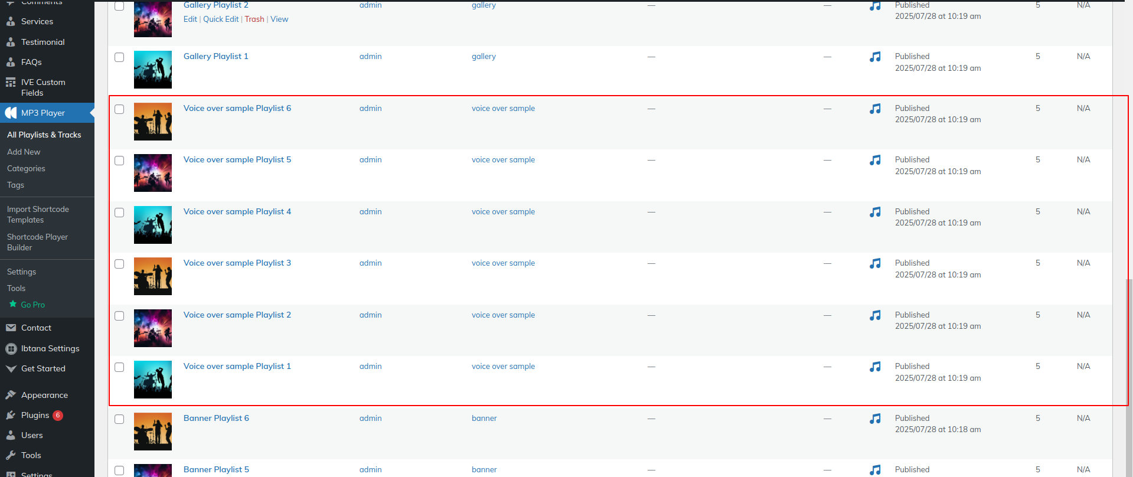Check the Banner Playlist 6 row checkbox
This screenshot has width=1133, height=477.
119,419
